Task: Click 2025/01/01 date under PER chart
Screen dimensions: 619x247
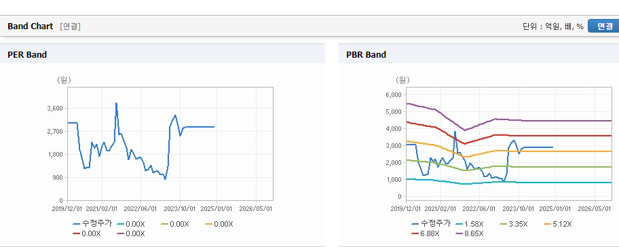Action: 217,209
